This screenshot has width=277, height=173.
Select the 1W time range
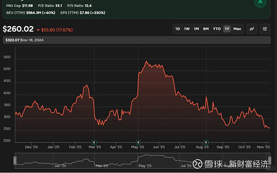point(187,29)
